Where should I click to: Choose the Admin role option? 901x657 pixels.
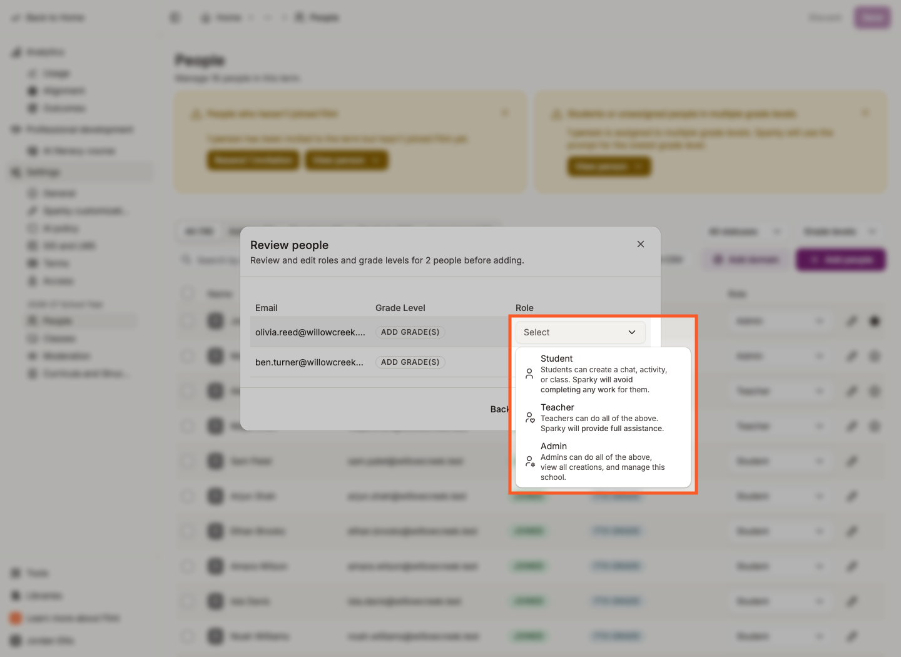coord(603,461)
